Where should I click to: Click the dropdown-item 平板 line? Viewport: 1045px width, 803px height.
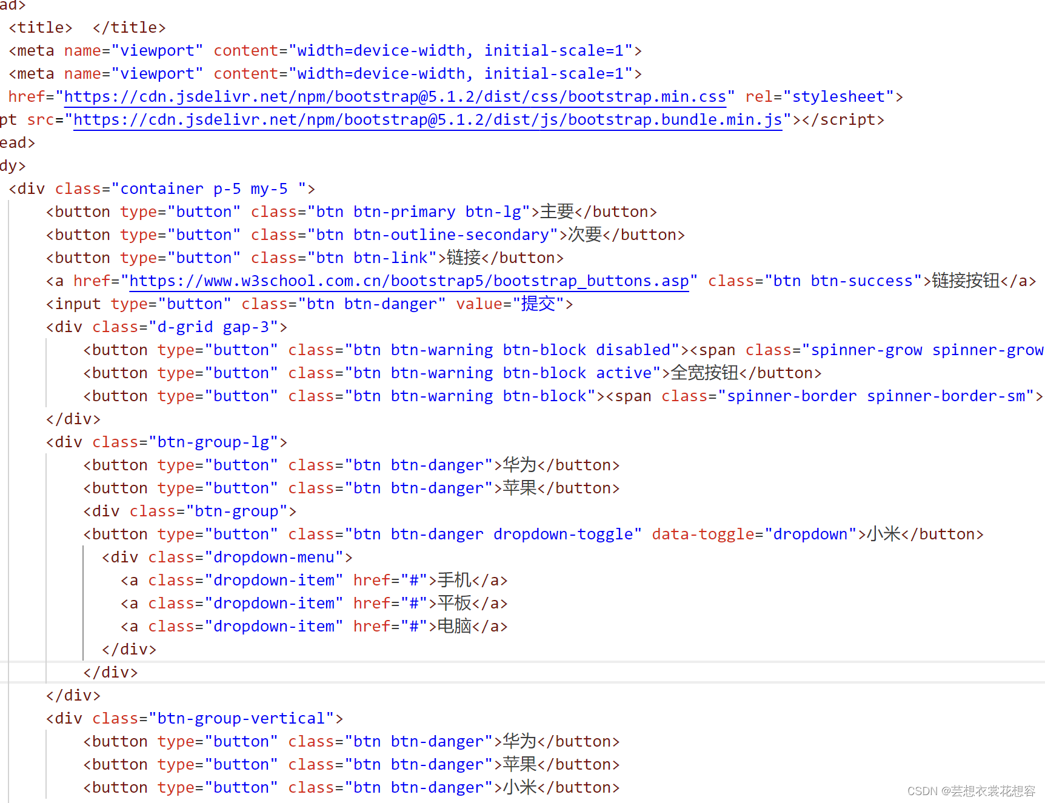314,604
